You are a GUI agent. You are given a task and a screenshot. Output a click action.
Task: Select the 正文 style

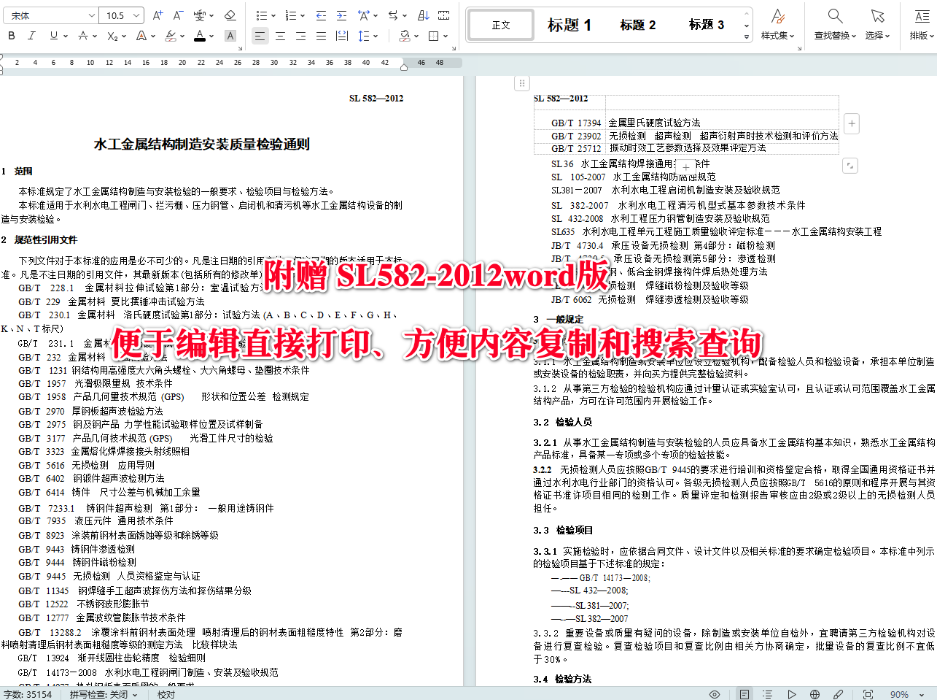500,24
